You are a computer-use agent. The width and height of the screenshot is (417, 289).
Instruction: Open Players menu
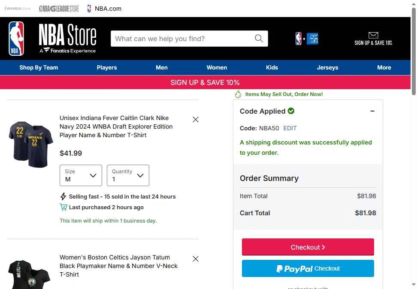pos(107,67)
